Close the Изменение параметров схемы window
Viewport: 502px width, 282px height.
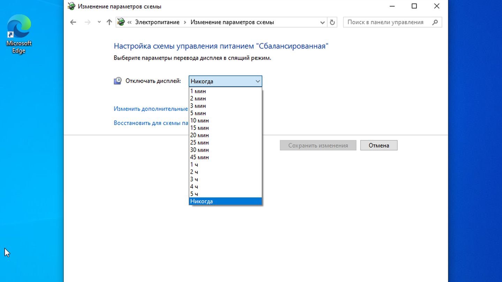pos(436,6)
